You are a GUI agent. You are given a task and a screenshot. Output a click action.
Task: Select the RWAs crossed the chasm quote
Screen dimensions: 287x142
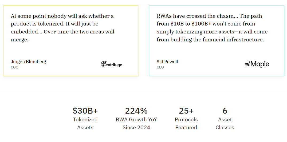(x=212, y=28)
